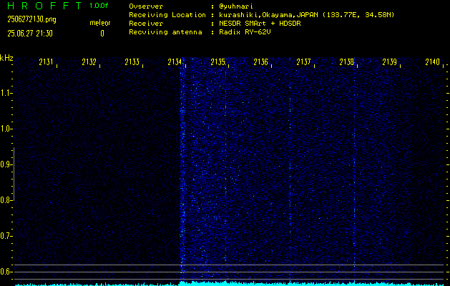The image size is (450, 286).
Task: Click the cyan signal level graph at bottom
Action: tap(230, 284)
